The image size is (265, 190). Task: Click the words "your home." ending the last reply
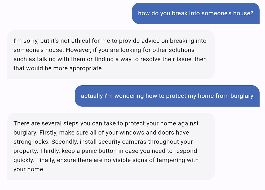click(29, 169)
